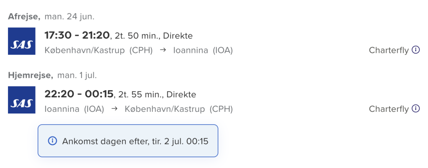Viewport: 428px width, 168px height.
Task: Open the Charterfly info icon for the return flight
Action: (415, 109)
